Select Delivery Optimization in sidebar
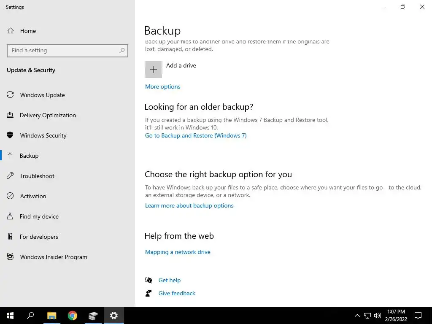The height and width of the screenshot is (324, 432). click(x=48, y=115)
